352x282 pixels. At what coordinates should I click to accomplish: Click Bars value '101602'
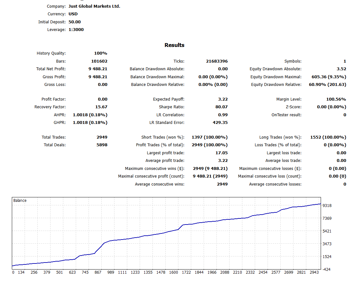(99, 61)
